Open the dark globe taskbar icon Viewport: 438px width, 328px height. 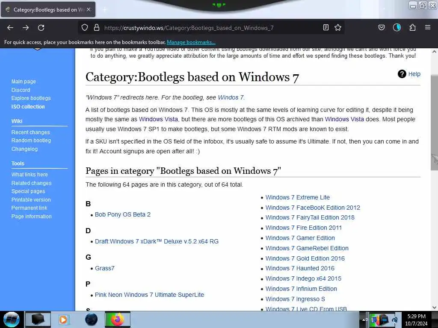tap(92, 319)
